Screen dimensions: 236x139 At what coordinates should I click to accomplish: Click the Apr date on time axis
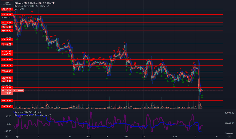coord(18,137)
